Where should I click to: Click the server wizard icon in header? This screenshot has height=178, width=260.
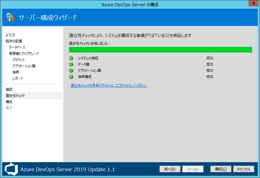coord(11,18)
